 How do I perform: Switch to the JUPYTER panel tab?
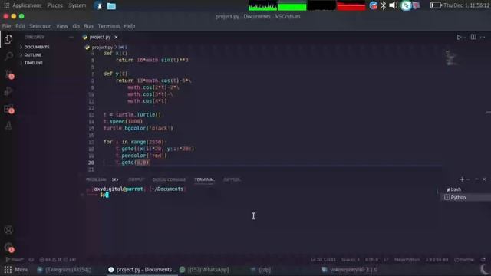tap(232, 179)
